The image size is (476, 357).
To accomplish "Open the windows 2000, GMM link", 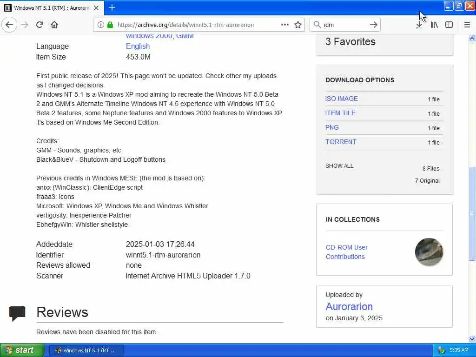I will (x=160, y=36).
